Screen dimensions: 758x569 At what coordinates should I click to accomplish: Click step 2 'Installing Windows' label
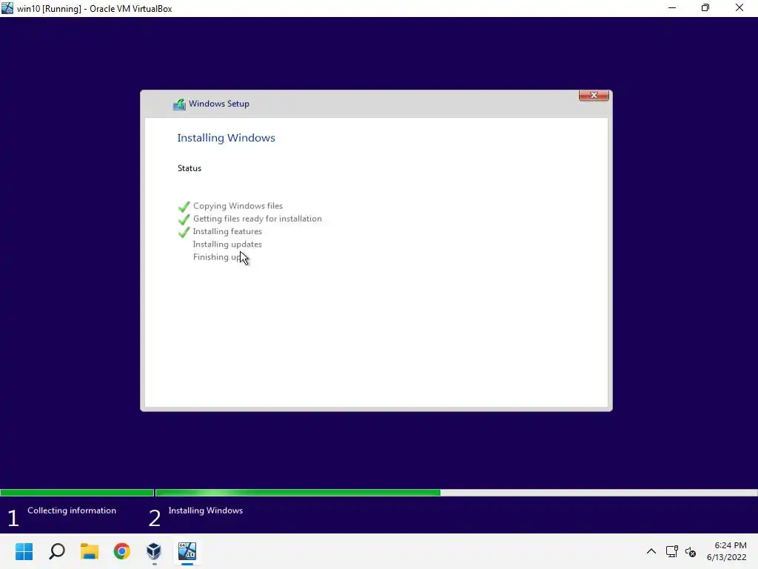[206, 510]
